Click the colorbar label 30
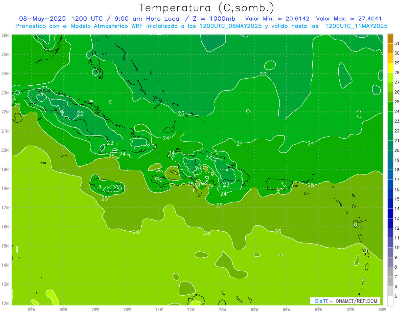This screenshot has width=406, height=314. pyautogui.click(x=397, y=53)
